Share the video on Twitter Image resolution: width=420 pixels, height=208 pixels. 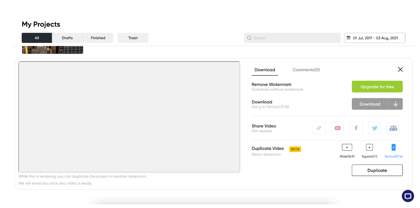[374, 128]
